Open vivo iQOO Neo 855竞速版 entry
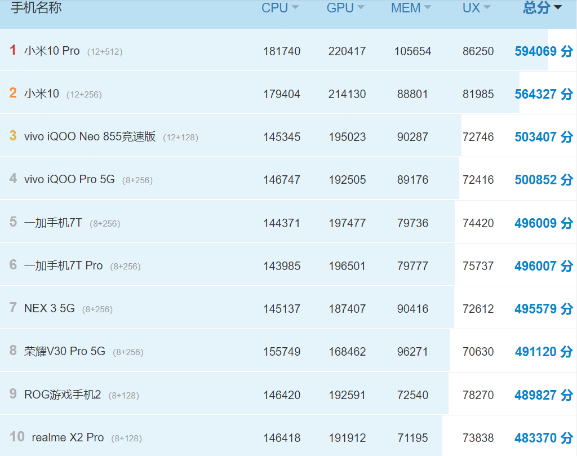This screenshot has width=577, height=456. point(90,136)
